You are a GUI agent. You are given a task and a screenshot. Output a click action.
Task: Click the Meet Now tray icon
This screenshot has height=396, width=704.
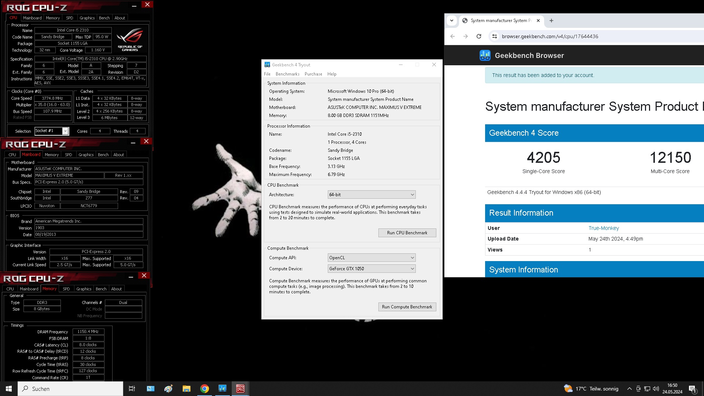point(638,389)
